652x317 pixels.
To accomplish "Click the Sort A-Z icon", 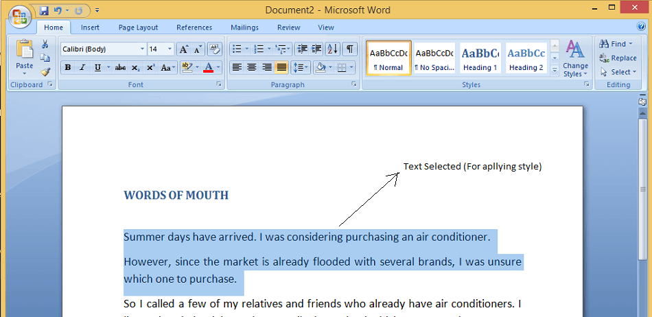I will pos(333,49).
